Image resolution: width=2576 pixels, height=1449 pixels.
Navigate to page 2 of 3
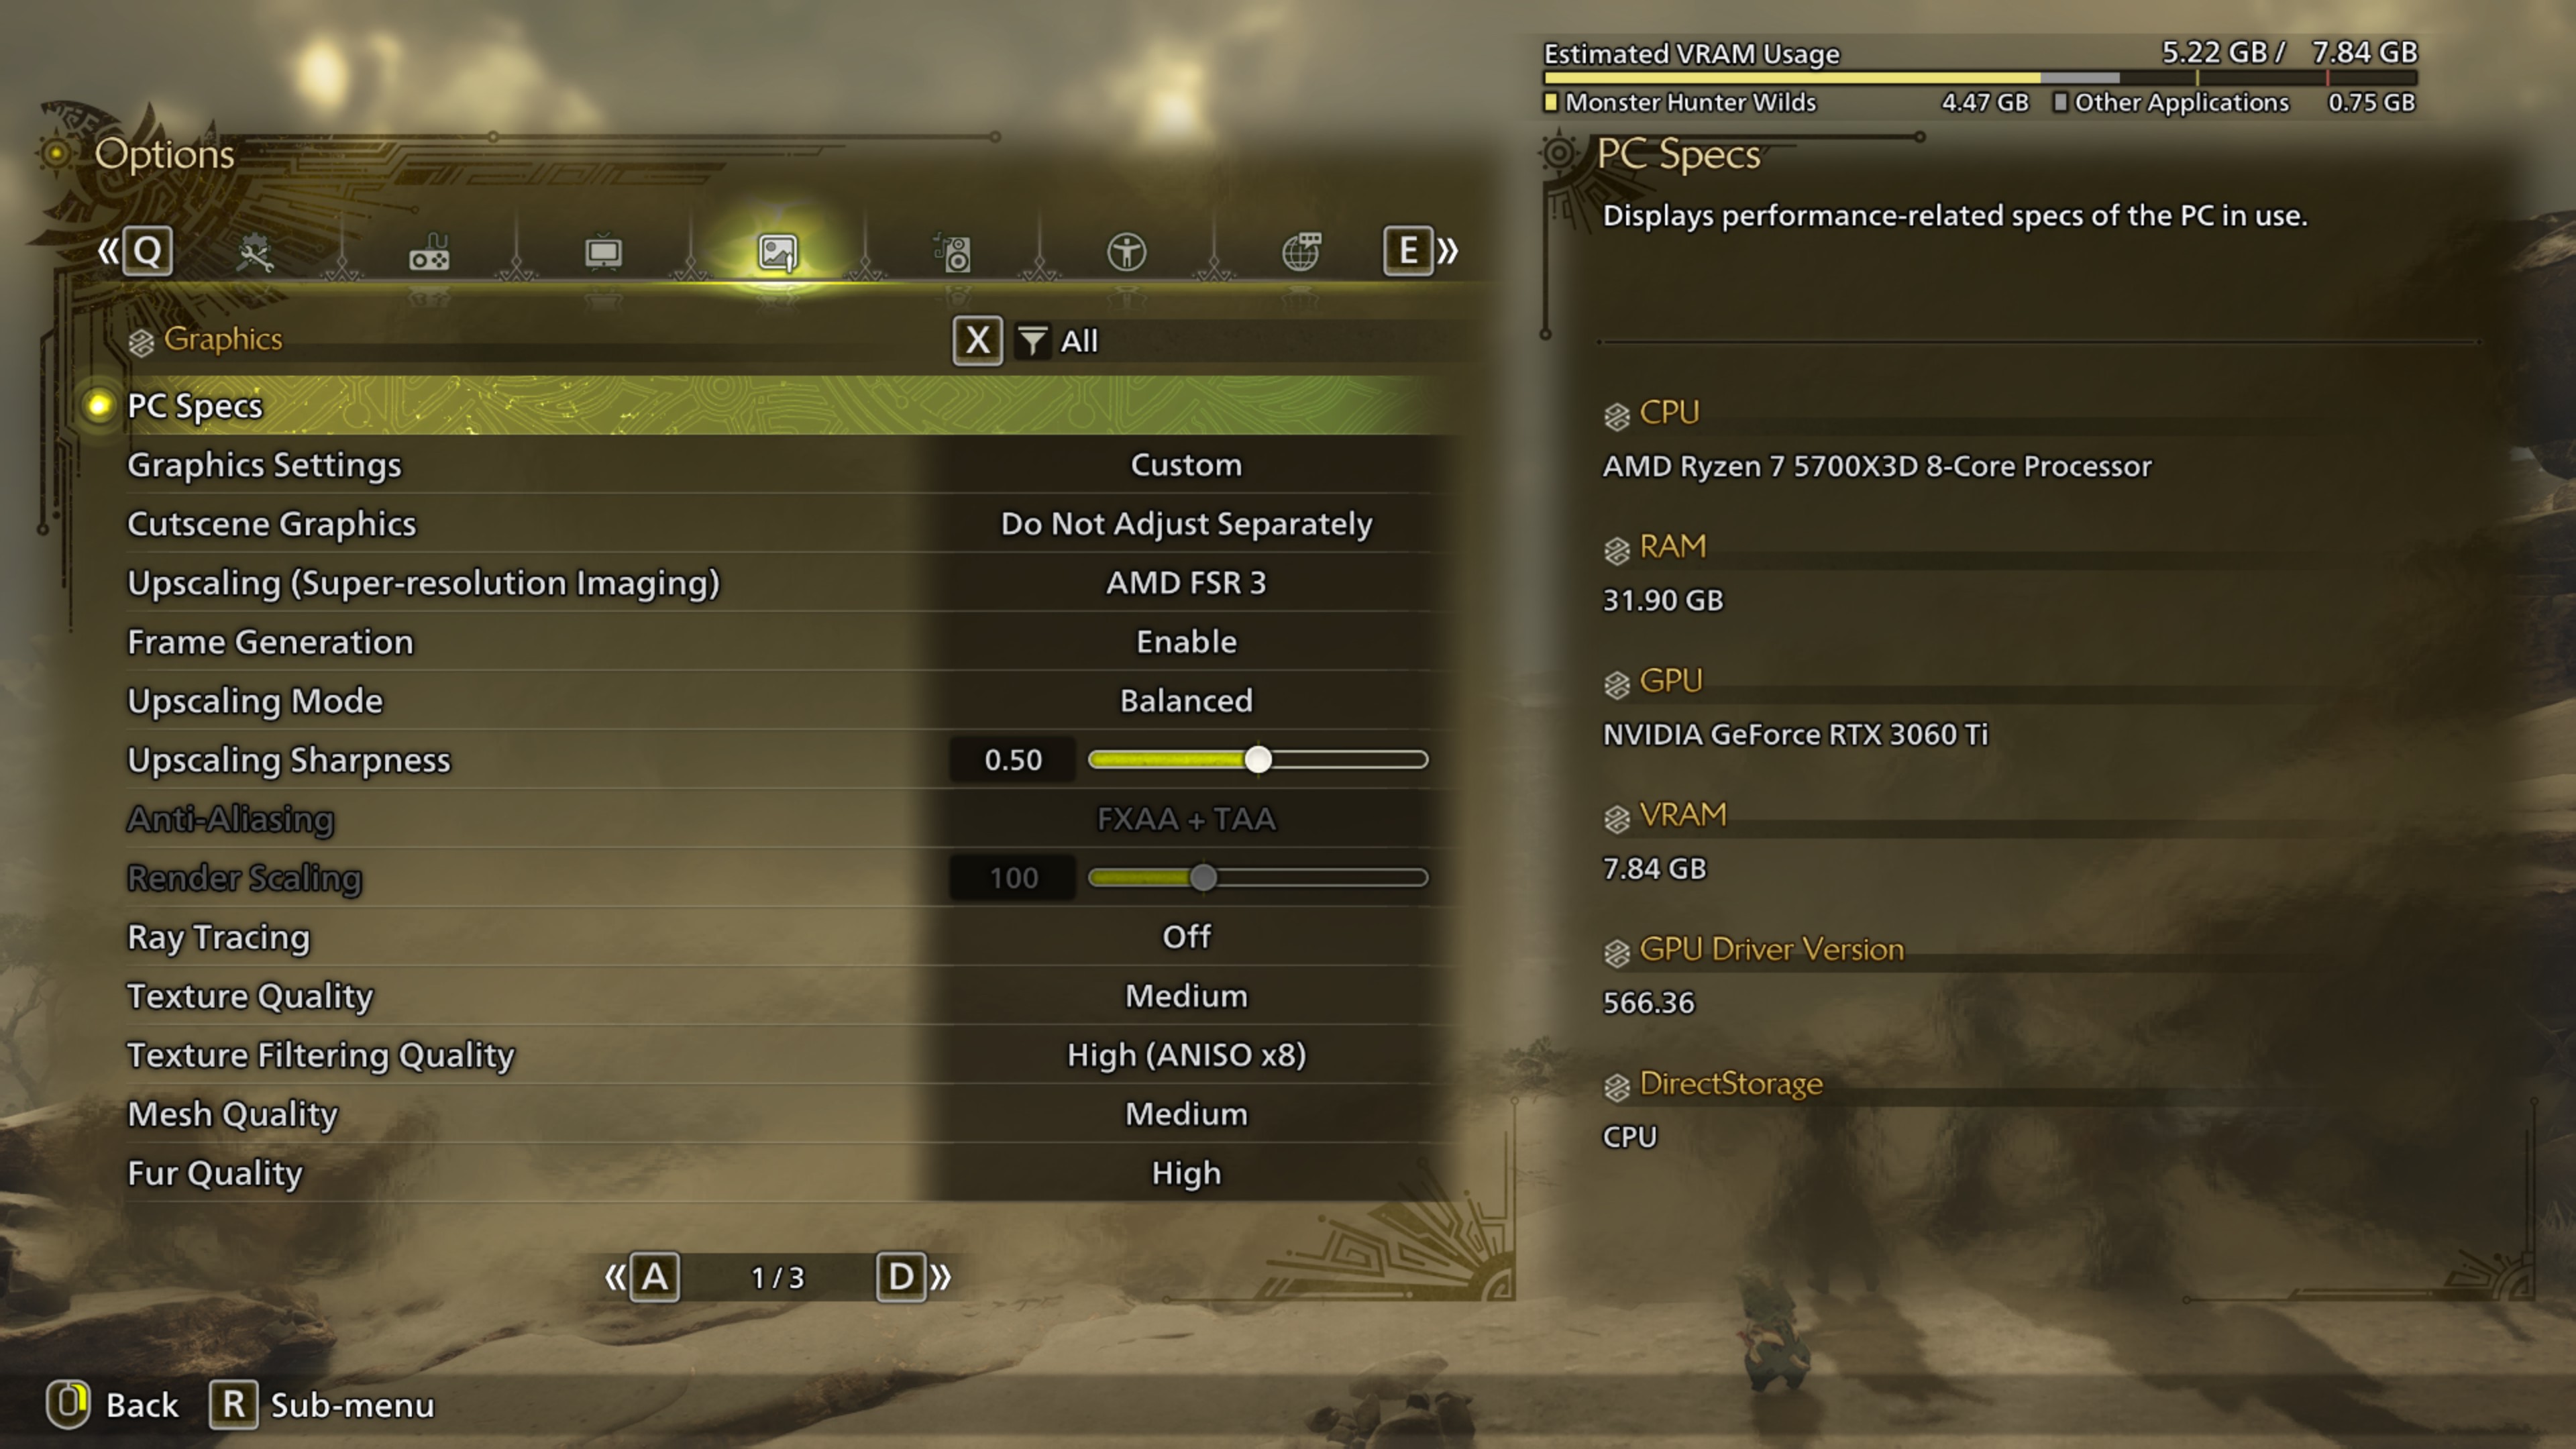pyautogui.click(x=900, y=1276)
